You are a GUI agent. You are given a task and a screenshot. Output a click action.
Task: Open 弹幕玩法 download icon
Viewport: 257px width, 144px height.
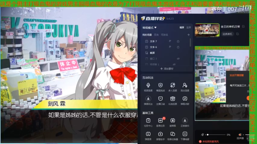pos(148,100)
